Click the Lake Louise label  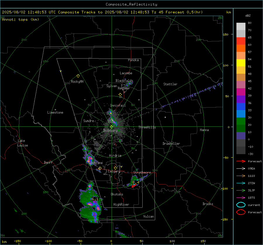[x=23, y=143]
